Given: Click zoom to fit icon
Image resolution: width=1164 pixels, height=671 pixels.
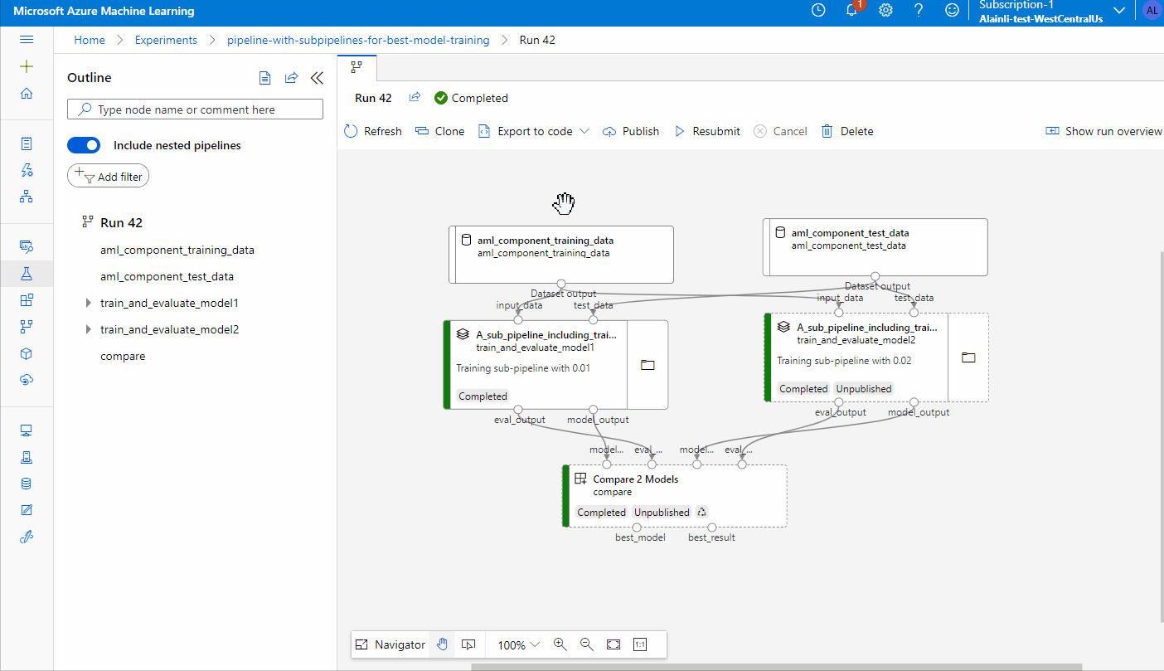Looking at the screenshot, I should pyautogui.click(x=614, y=644).
